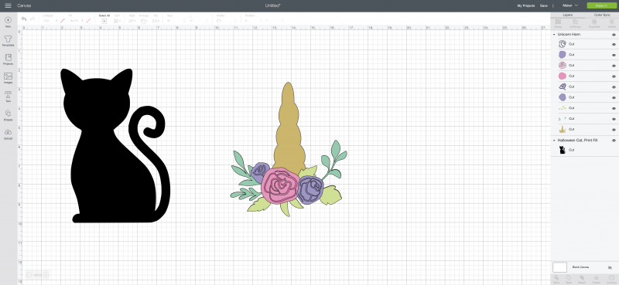The image size is (619, 285).
Task: Click the Blank Canvas color thumbnail
Action: 559,267
